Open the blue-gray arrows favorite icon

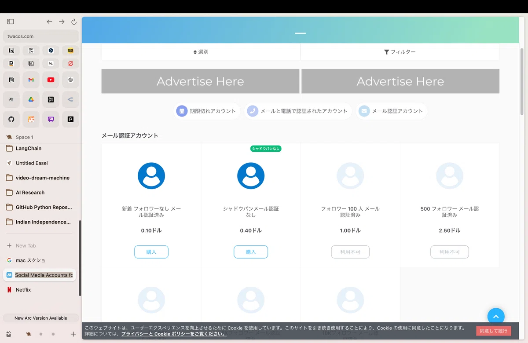coord(70,100)
